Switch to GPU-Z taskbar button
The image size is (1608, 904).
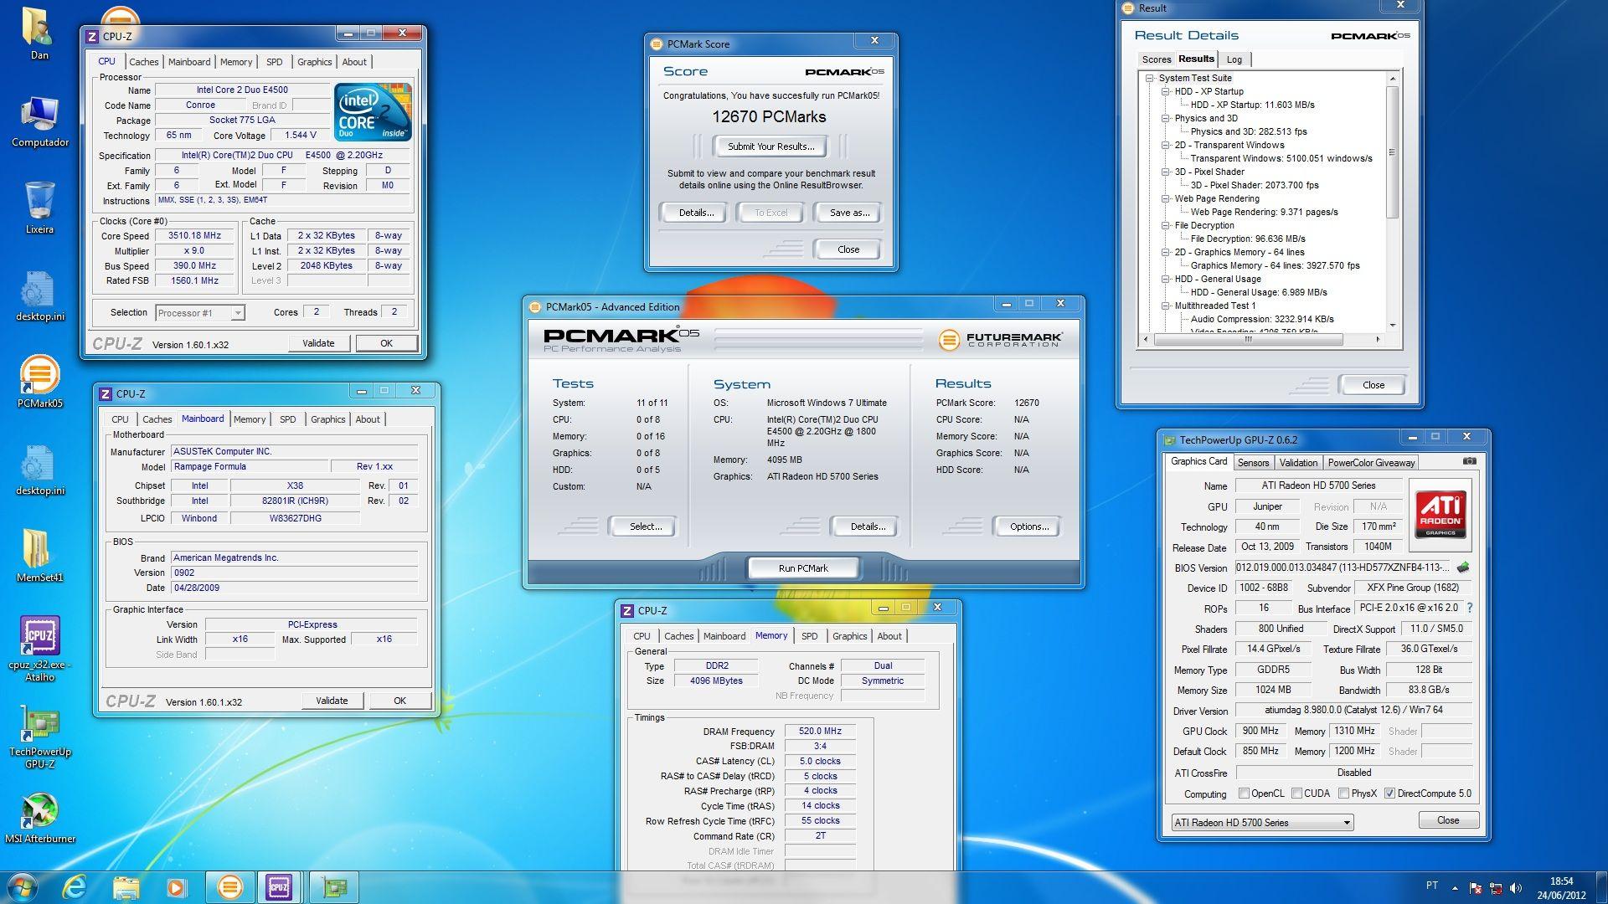[333, 887]
